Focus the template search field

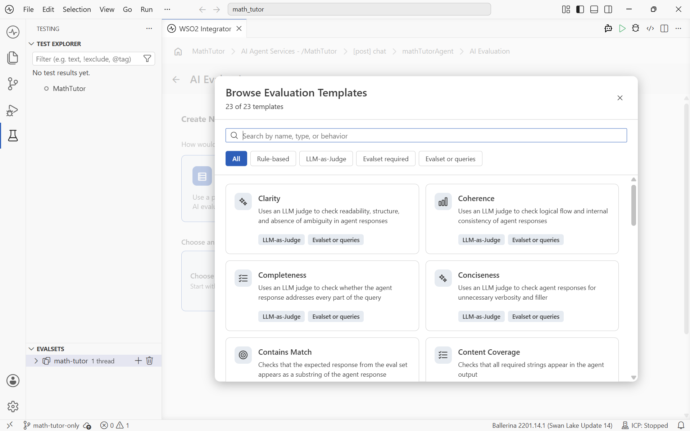[426, 136]
